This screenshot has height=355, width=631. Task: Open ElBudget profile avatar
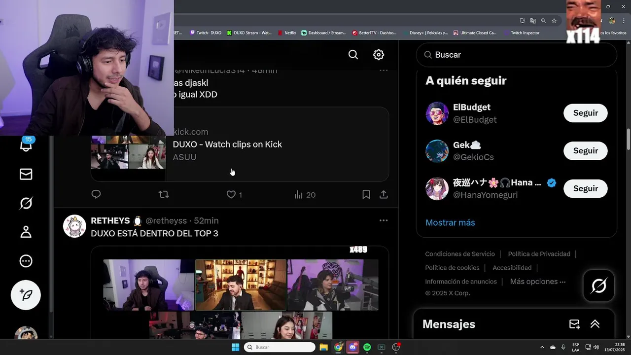tap(437, 113)
